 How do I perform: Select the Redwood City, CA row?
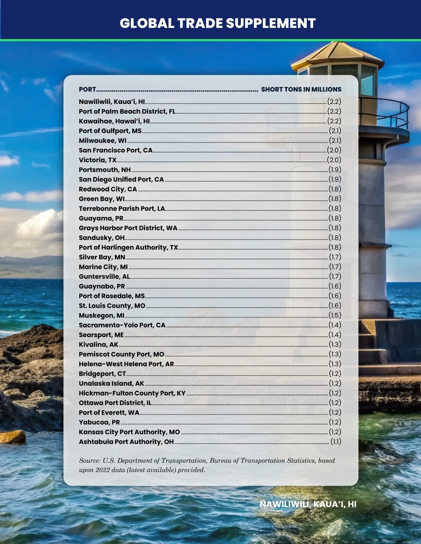108,189
